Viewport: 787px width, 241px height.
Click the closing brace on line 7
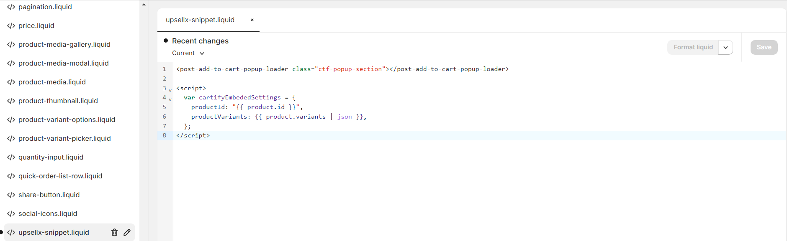(187, 126)
